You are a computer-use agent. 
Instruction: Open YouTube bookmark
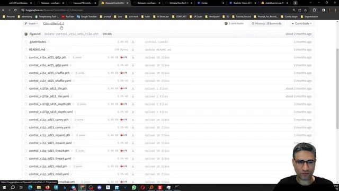point(68,16)
